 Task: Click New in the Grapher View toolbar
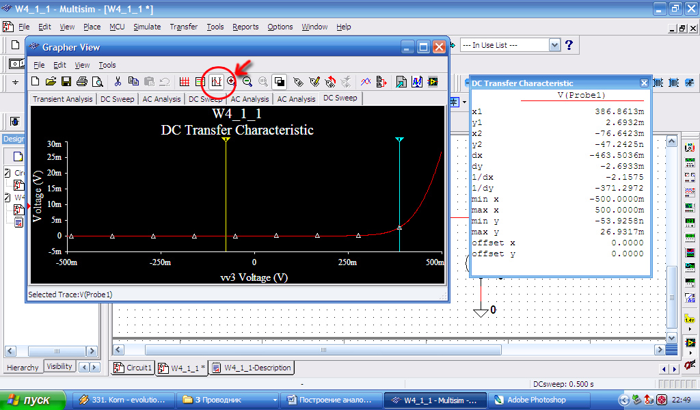(36, 81)
